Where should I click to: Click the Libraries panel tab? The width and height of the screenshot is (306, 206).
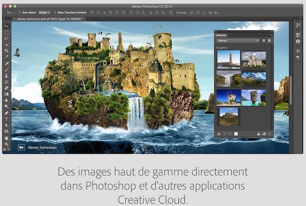(x=221, y=34)
